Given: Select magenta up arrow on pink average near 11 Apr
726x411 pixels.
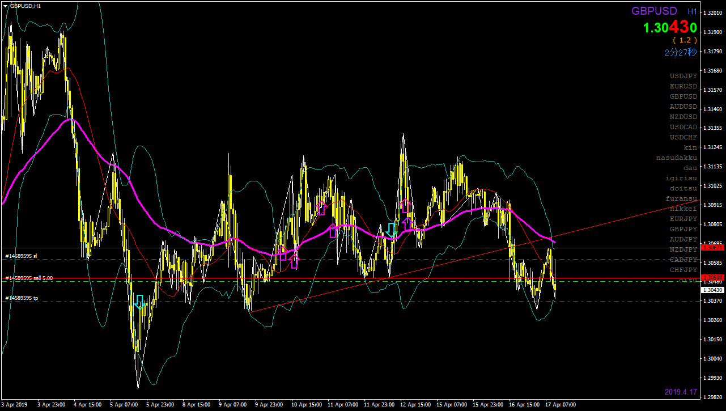Looking at the screenshot, I should click(333, 231).
